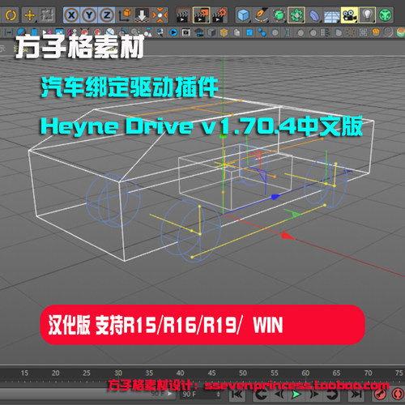
Task: Switch the coordinate system with the axes-cube icon
Action: [125, 15]
